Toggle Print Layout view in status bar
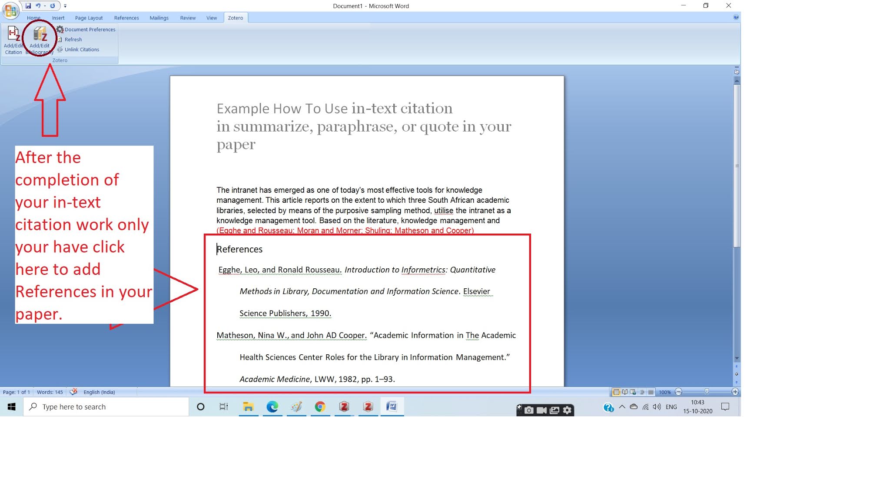 click(616, 392)
